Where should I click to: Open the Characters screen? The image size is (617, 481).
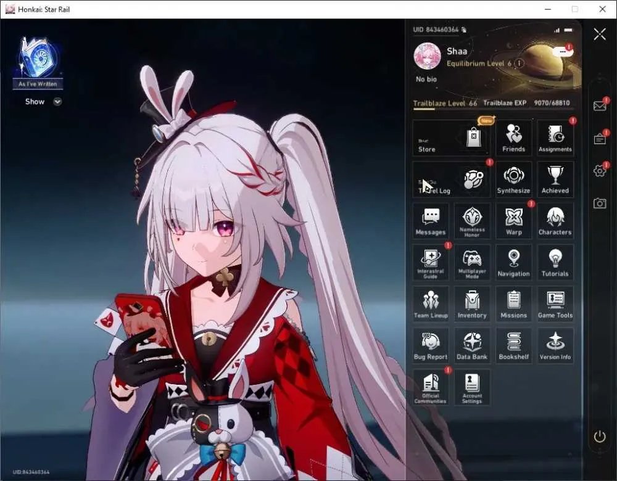555,221
